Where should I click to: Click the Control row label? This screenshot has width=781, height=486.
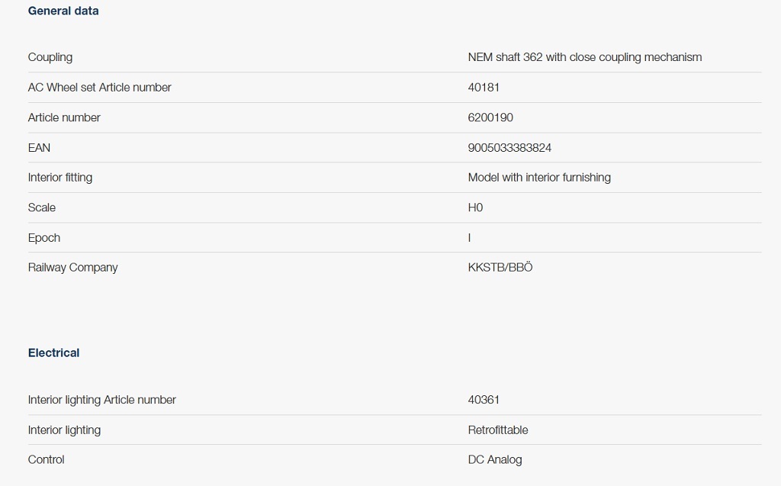[x=47, y=459]
